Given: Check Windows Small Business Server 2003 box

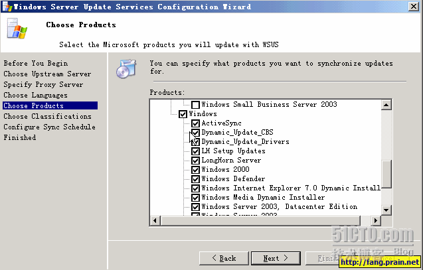Looking at the screenshot, I should (195, 105).
